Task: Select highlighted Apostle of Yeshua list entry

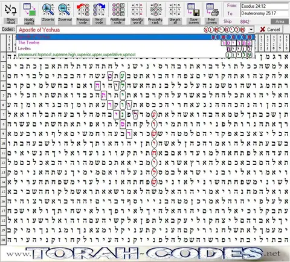Action: coord(135,37)
